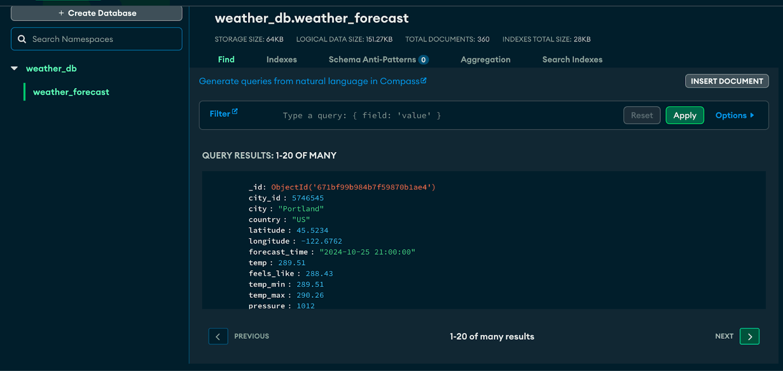Click the longitude value -122.6762

pyautogui.click(x=322, y=241)
